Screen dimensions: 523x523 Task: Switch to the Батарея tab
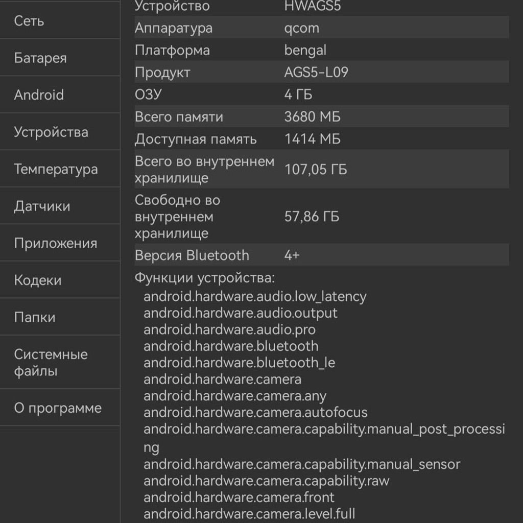click(60, 58)
